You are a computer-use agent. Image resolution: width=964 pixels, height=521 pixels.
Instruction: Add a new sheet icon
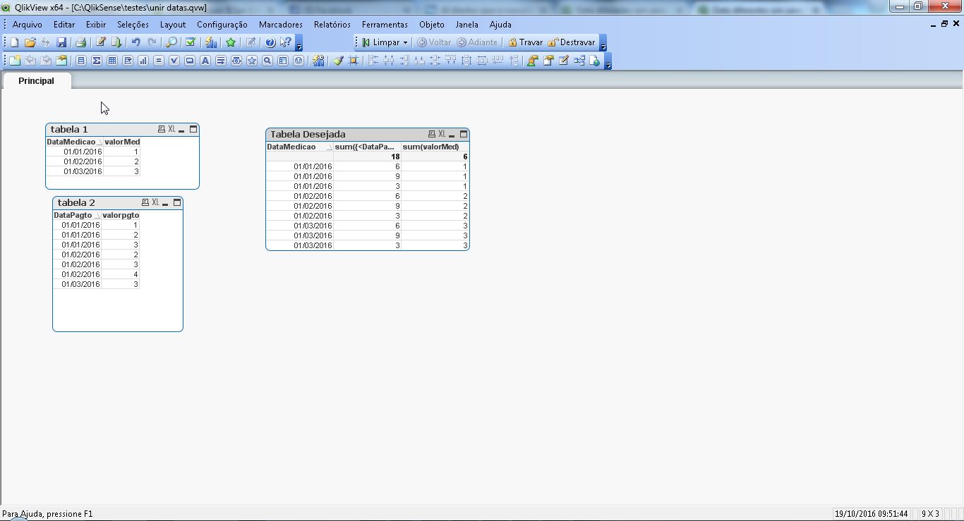(14, 61)
